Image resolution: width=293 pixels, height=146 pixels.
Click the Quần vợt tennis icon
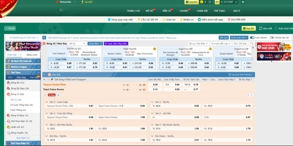click(x=8, y=127)
